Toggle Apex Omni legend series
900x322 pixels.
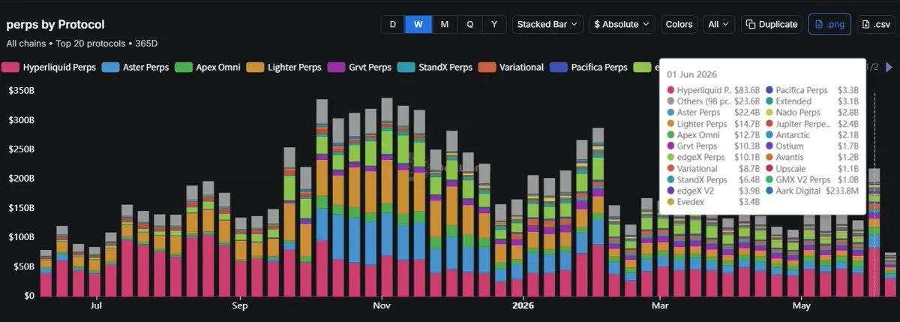[x=206, y=67]
